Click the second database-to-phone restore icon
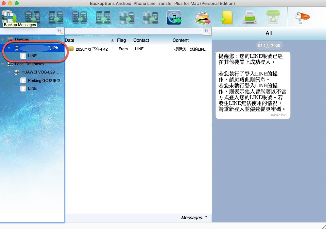 [x=150, y=17]
